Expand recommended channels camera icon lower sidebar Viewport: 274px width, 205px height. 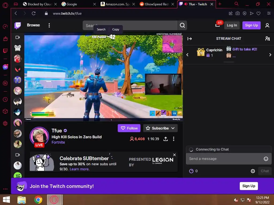tap(18, 155)
